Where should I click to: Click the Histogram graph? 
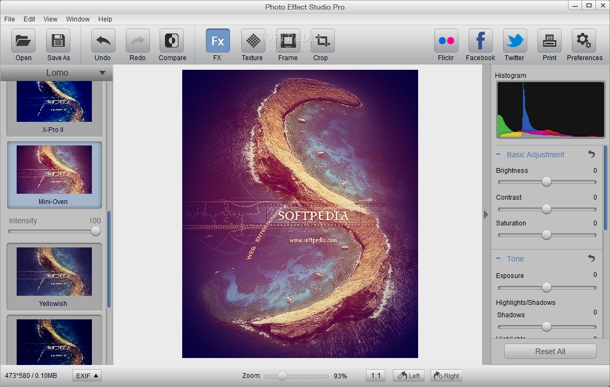[550, 109]
